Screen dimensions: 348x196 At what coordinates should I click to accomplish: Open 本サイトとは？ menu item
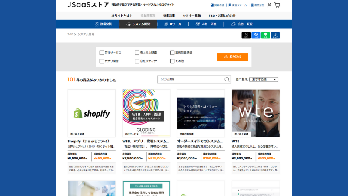pyautogui.click(x=121, y=16)
